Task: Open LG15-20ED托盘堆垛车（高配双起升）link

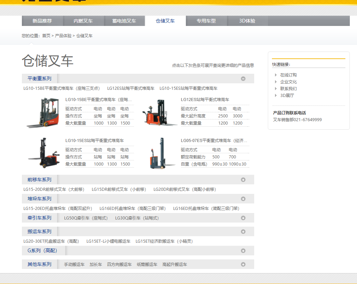Action: (x=58, y=209)
